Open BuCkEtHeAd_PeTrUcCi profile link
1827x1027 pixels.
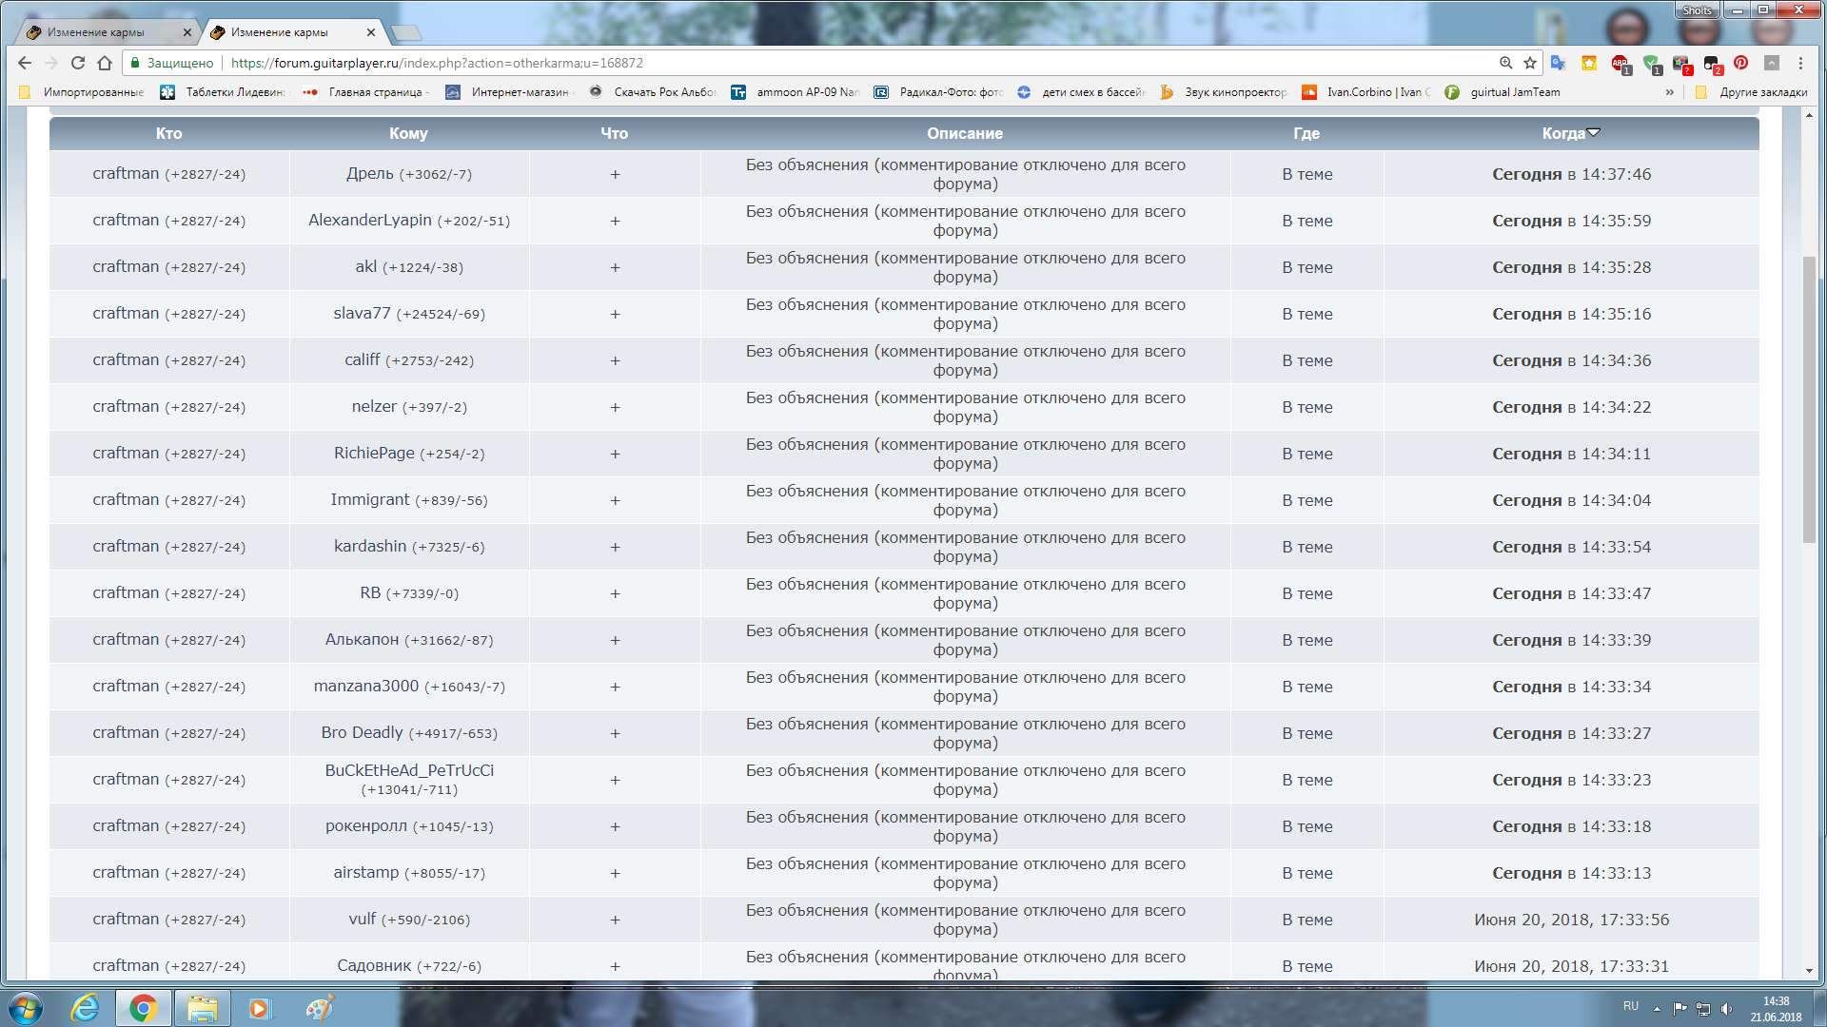pyautogui.click(x=409, y=770)
